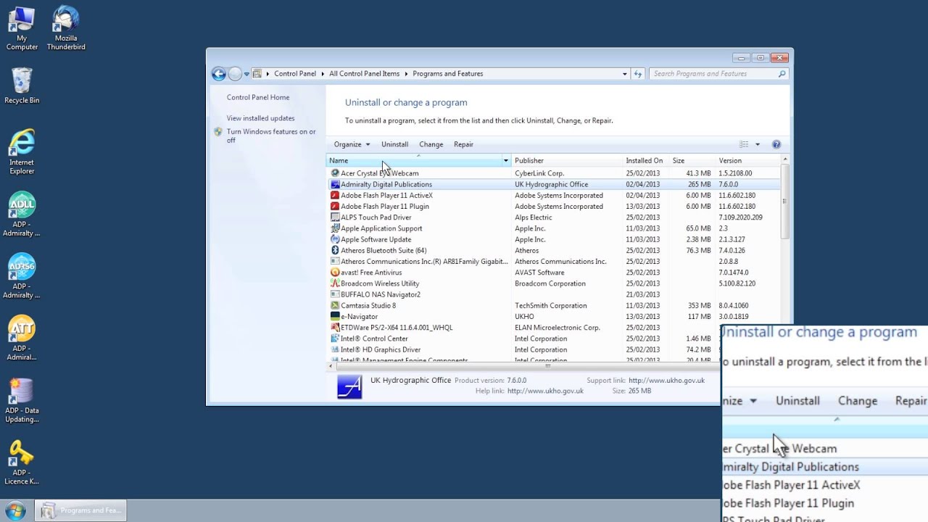This screenshot has width=928, height=522.
Task: Open Turn Windows features on or off
Action: 271,136
